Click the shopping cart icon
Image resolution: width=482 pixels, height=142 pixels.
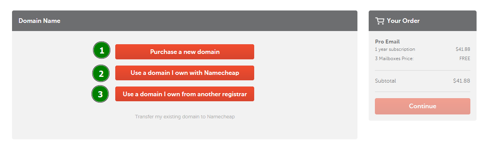[380, 21]
